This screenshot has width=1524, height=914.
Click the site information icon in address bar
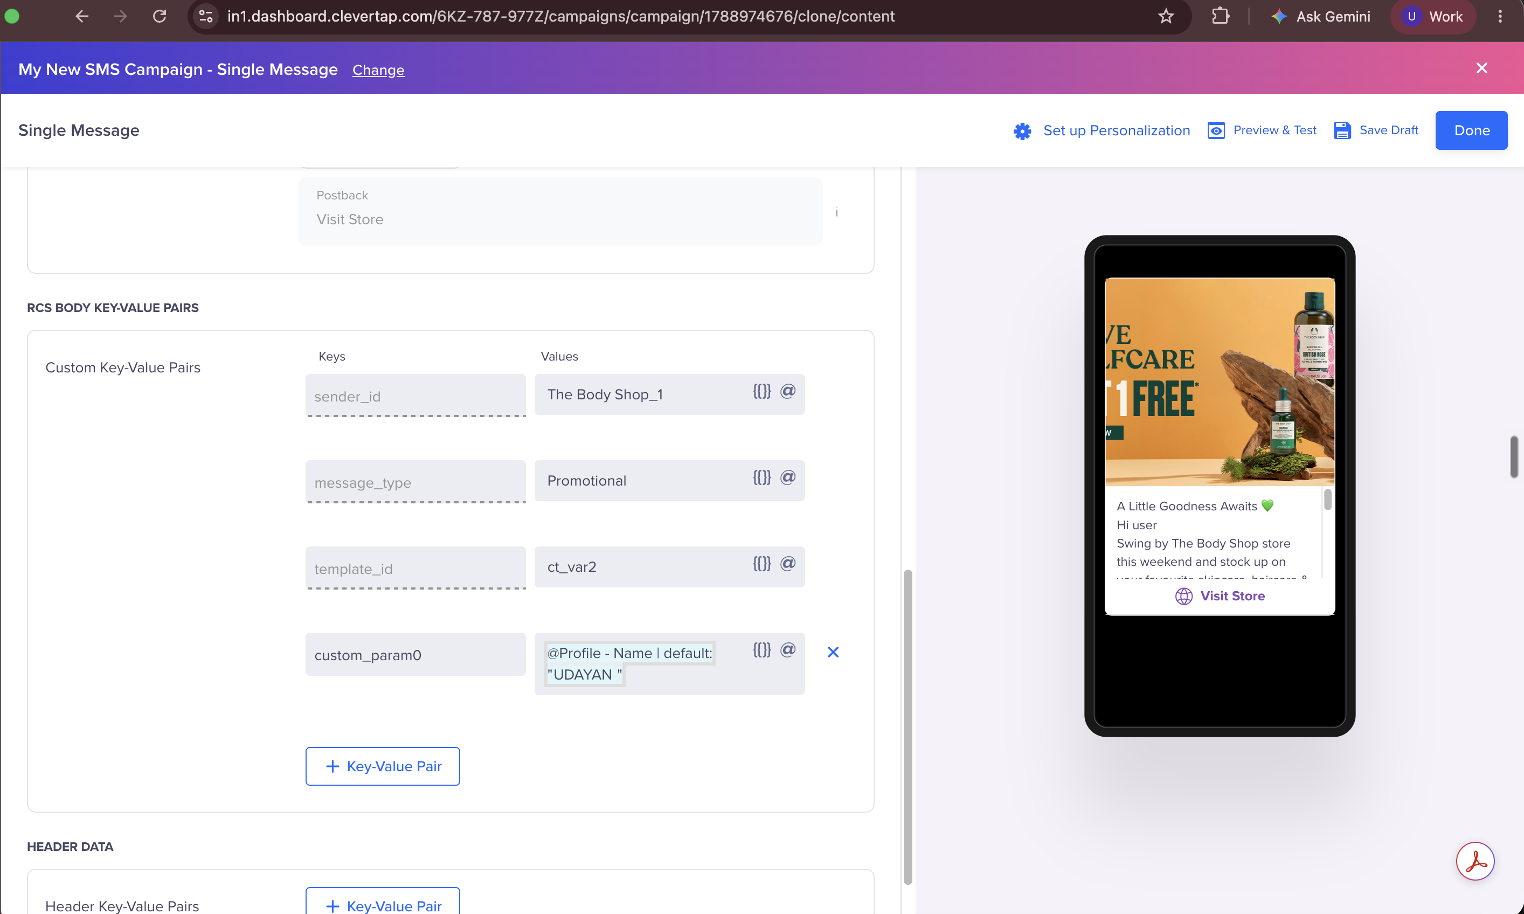point(206,16)
